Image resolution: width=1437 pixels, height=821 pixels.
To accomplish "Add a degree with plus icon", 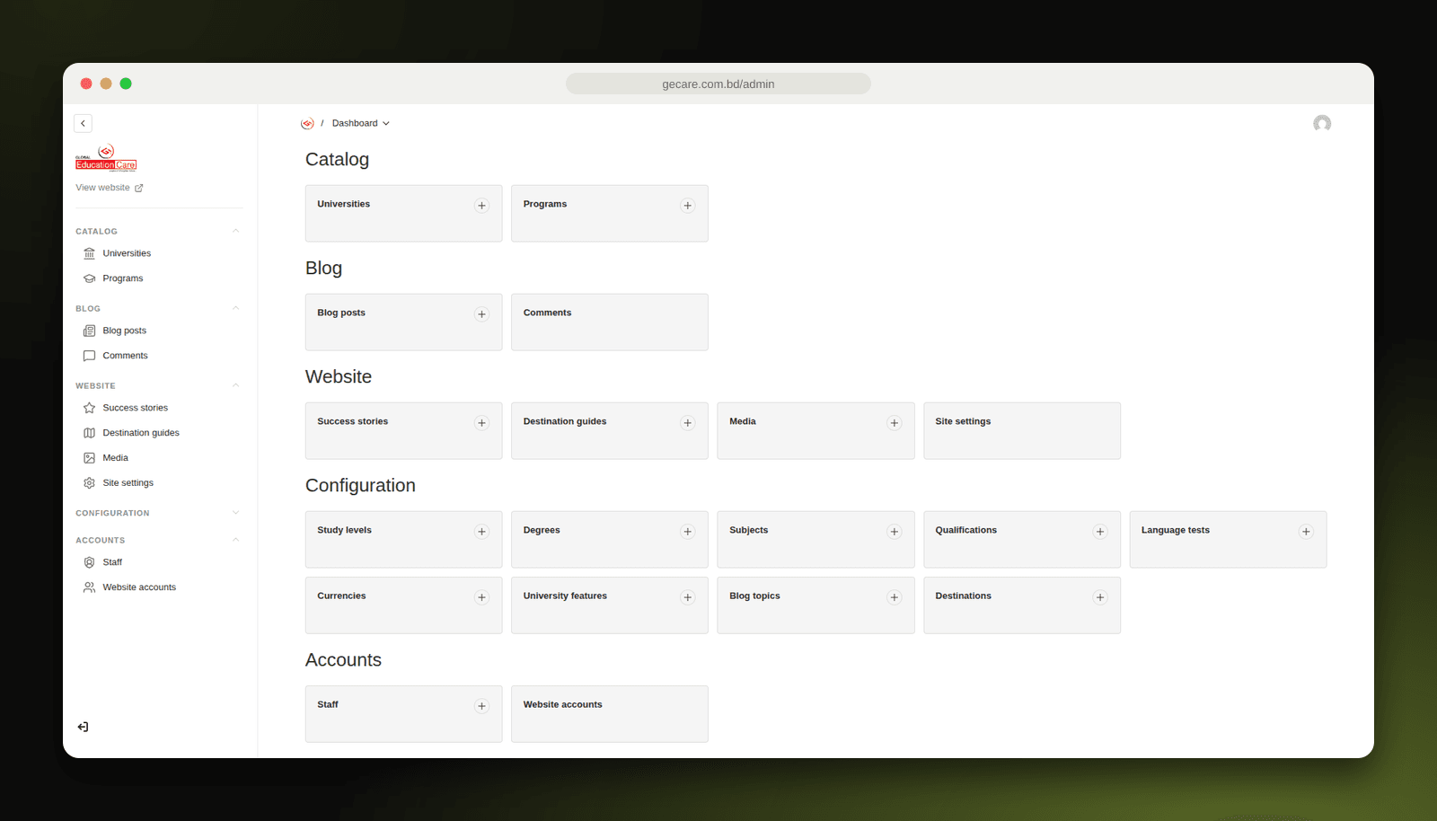I will [x=688, y=532].
